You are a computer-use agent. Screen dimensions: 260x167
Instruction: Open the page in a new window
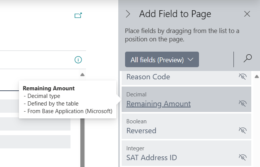coord(78,16)
